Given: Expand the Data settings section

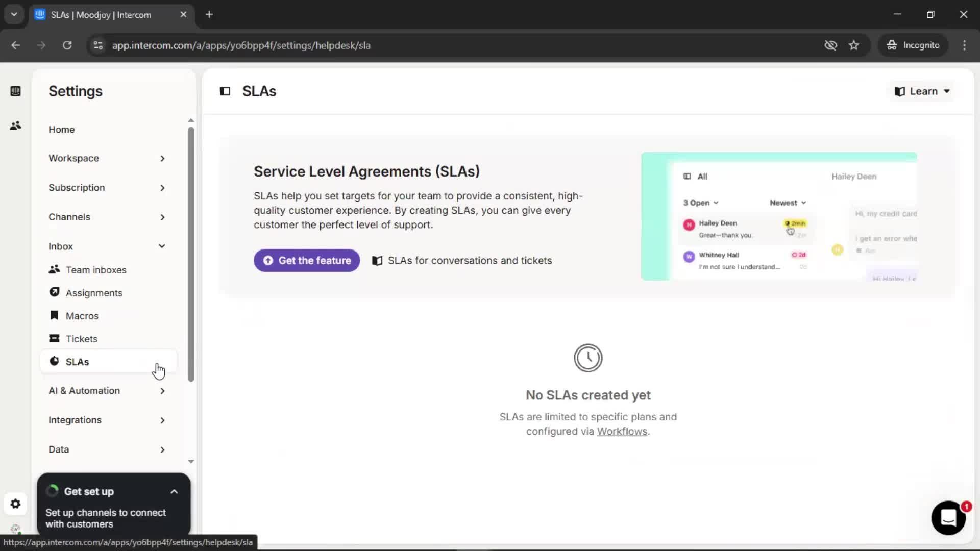Looking at the screenshot, I should [x=107, y=449].
